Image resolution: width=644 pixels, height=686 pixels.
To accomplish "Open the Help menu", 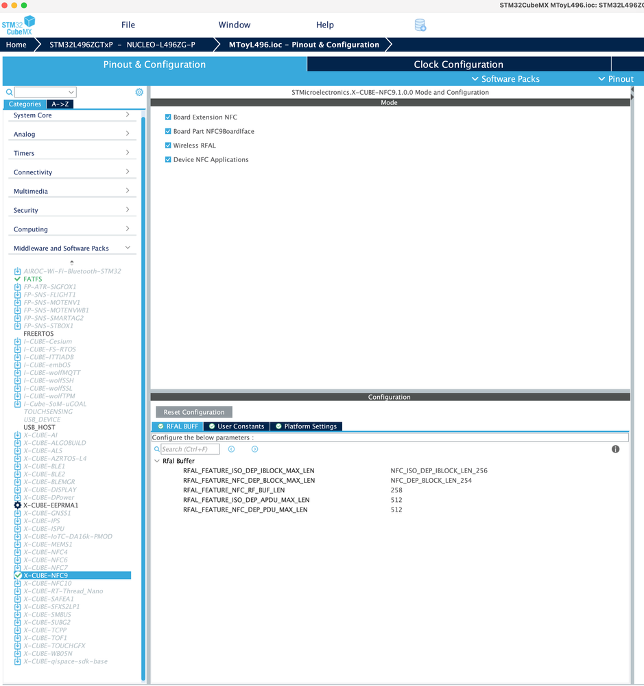I will (324, 25).
